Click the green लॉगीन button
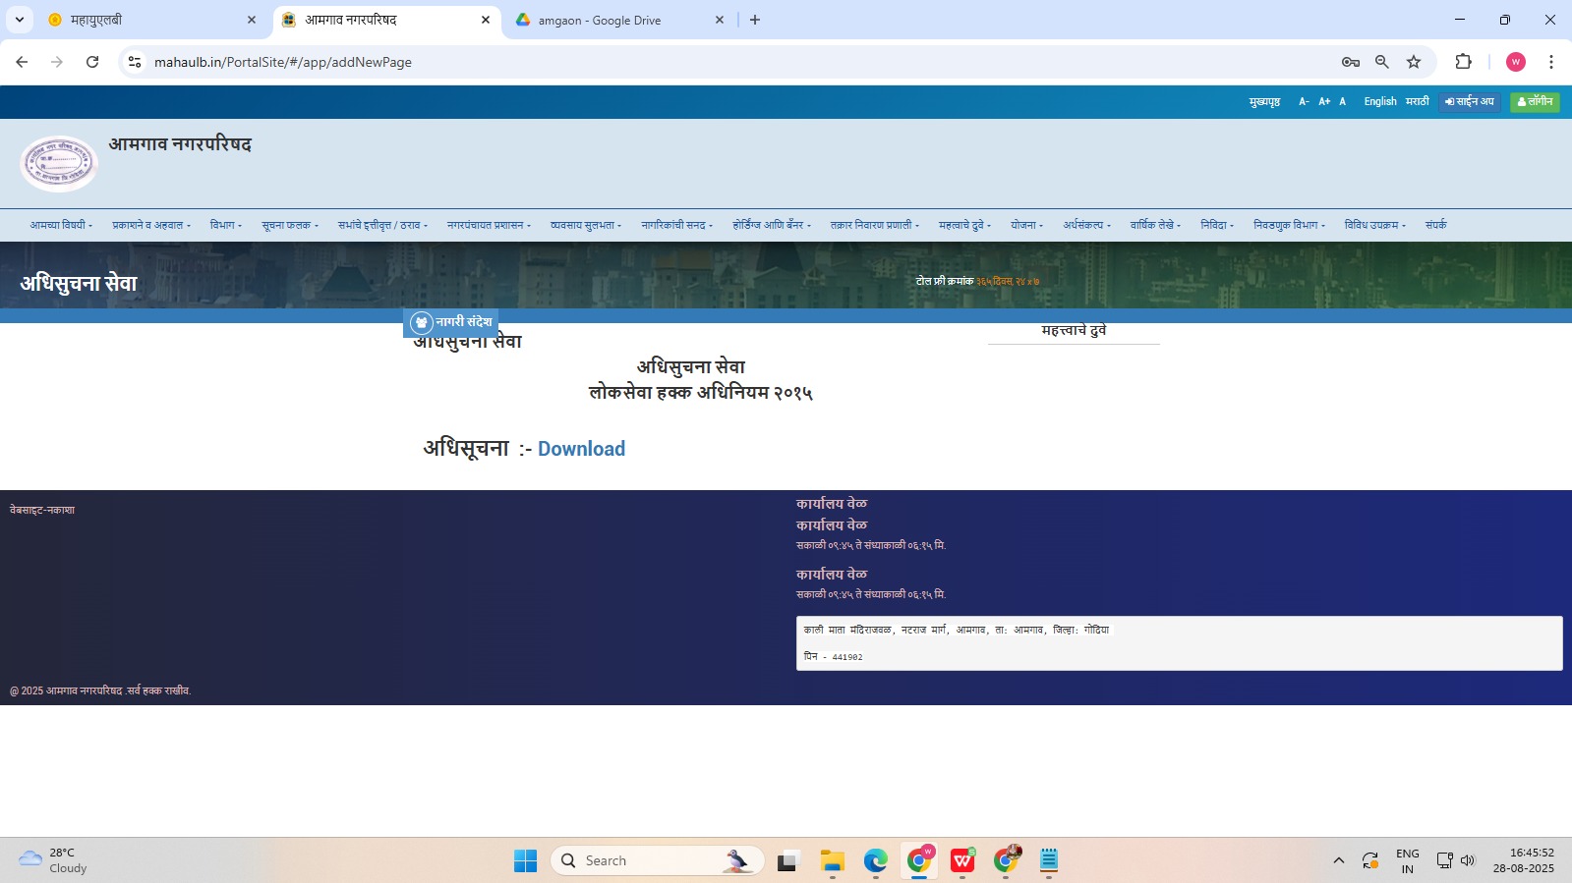 tap(1534, 102)
